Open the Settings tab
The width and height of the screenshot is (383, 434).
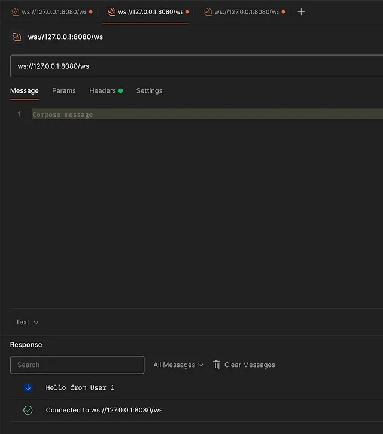tap(149, 90)
